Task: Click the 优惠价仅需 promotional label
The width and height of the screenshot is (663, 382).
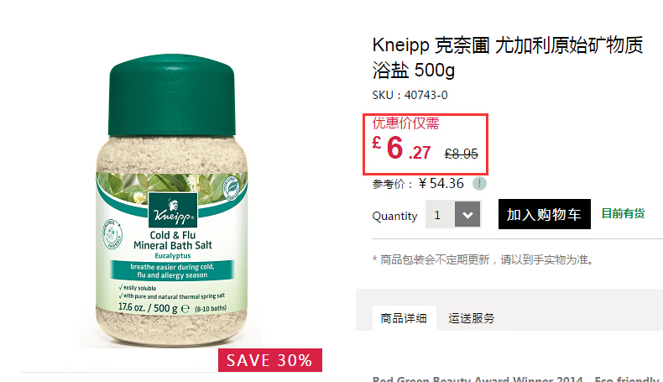Action: click(x=406, y=123)
